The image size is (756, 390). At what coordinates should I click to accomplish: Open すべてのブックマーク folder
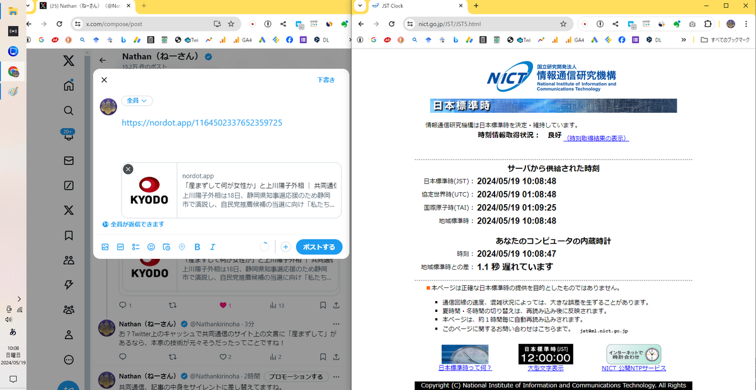pyautogui.click(x=725, y=40)
